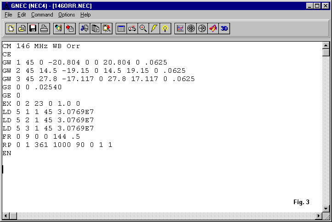This screenshot has width=332, height=222.
Task: Click the Open file toolbar icon
Action: pyautogui.click(x=22, y=28)
